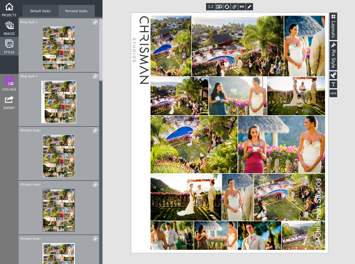This screenshot has width=355, height=264.
Task: Click the pin icon on the second Pinned Style
Action: pos(95,185)
